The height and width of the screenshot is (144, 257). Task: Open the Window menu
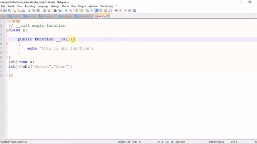tap(93, 6)
